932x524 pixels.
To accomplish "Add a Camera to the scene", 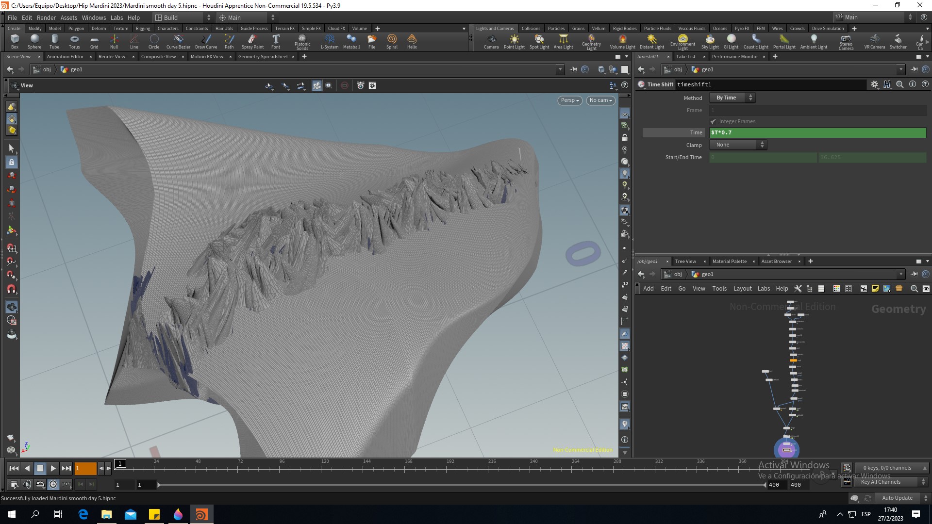I will [491, 41].
